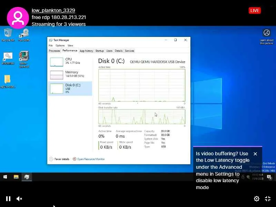Click QEMU QEMU HARDDISK USB Device text

pyautogui.click(x=158, y=62)
